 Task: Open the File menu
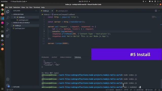click(7, 7)
